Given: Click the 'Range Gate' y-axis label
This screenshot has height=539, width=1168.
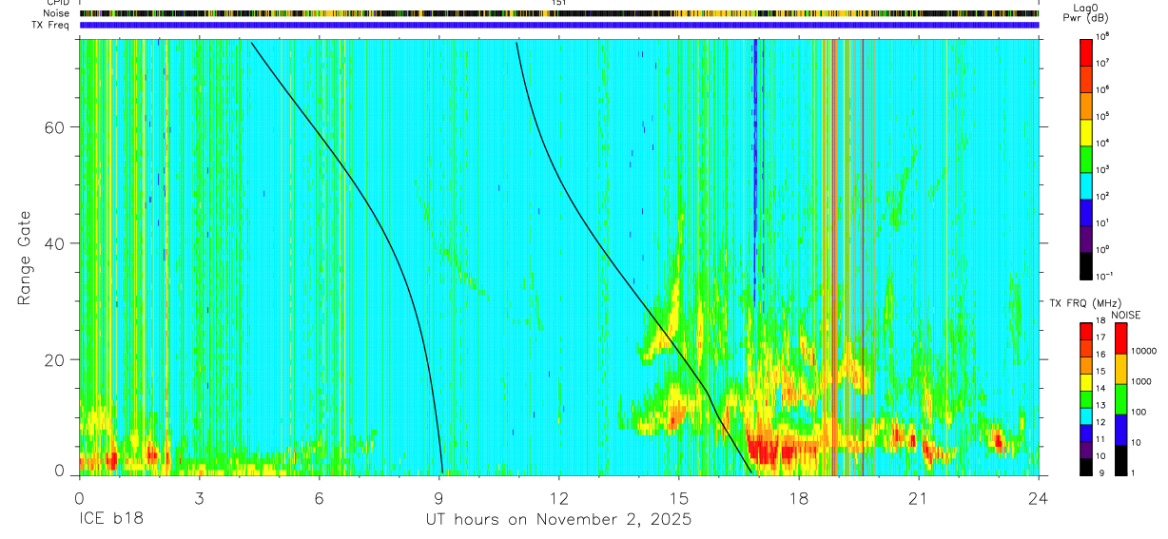Looking at the screenshot, I should (25, 259).
